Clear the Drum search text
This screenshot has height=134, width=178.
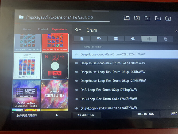point(176,31)
